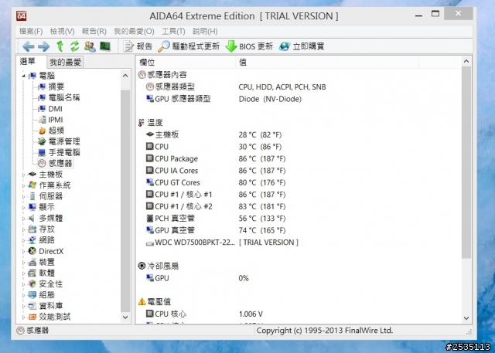Click the green monitor graph icon
The image size is (495, 353).
pos(105,46)
